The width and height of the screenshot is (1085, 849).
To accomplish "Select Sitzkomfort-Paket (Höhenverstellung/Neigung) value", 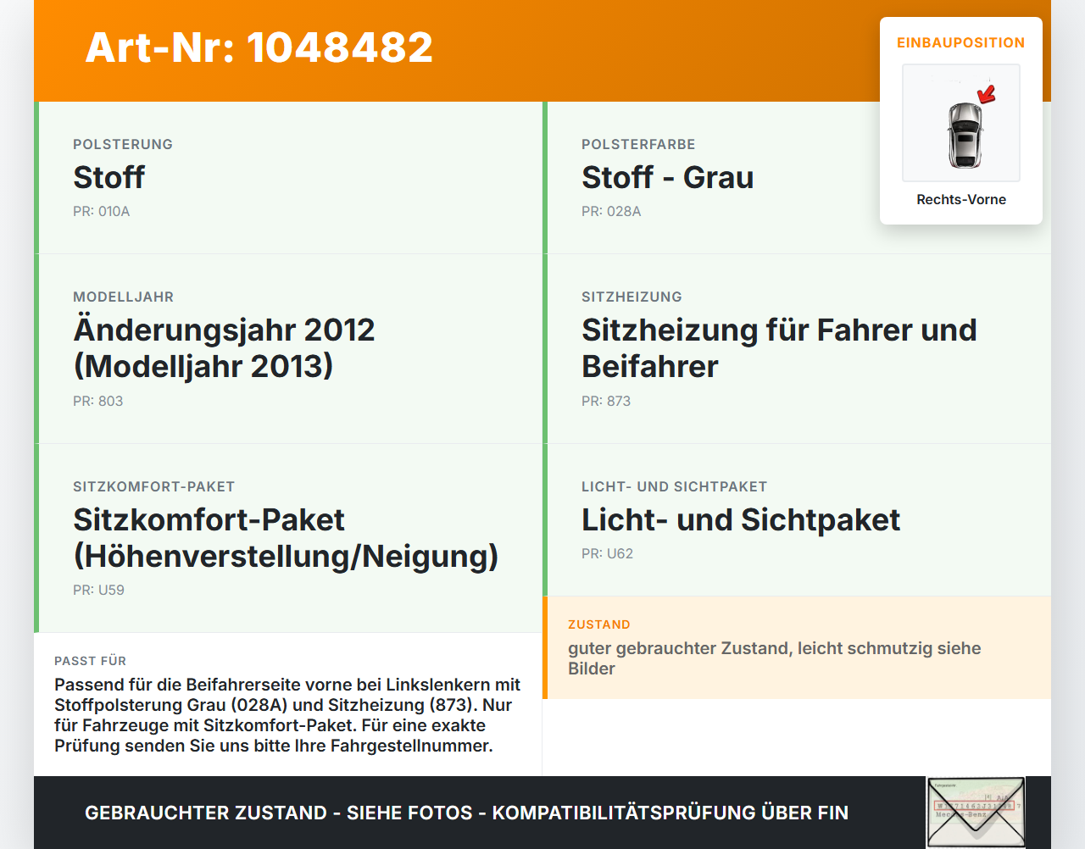I will point(286,538).
